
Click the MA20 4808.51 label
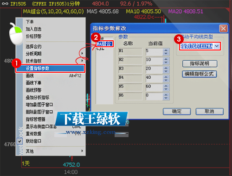pyautogui.click(x=186, y=12)
